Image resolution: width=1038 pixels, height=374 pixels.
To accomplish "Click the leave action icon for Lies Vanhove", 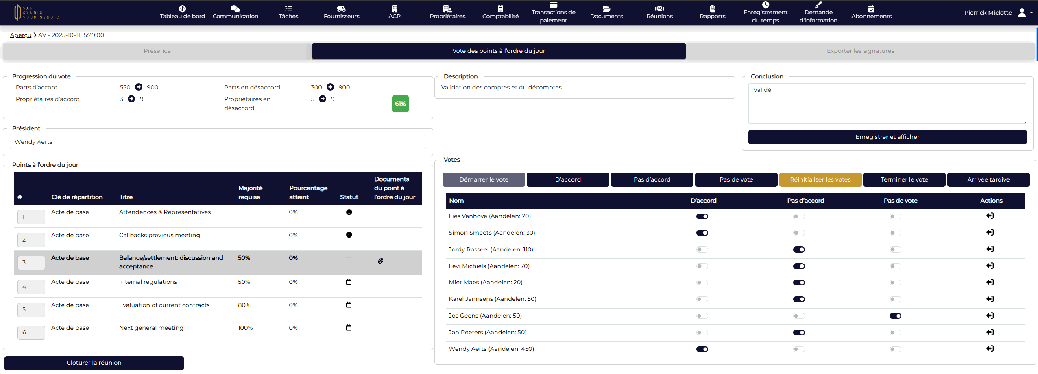I will coord(990,216).
